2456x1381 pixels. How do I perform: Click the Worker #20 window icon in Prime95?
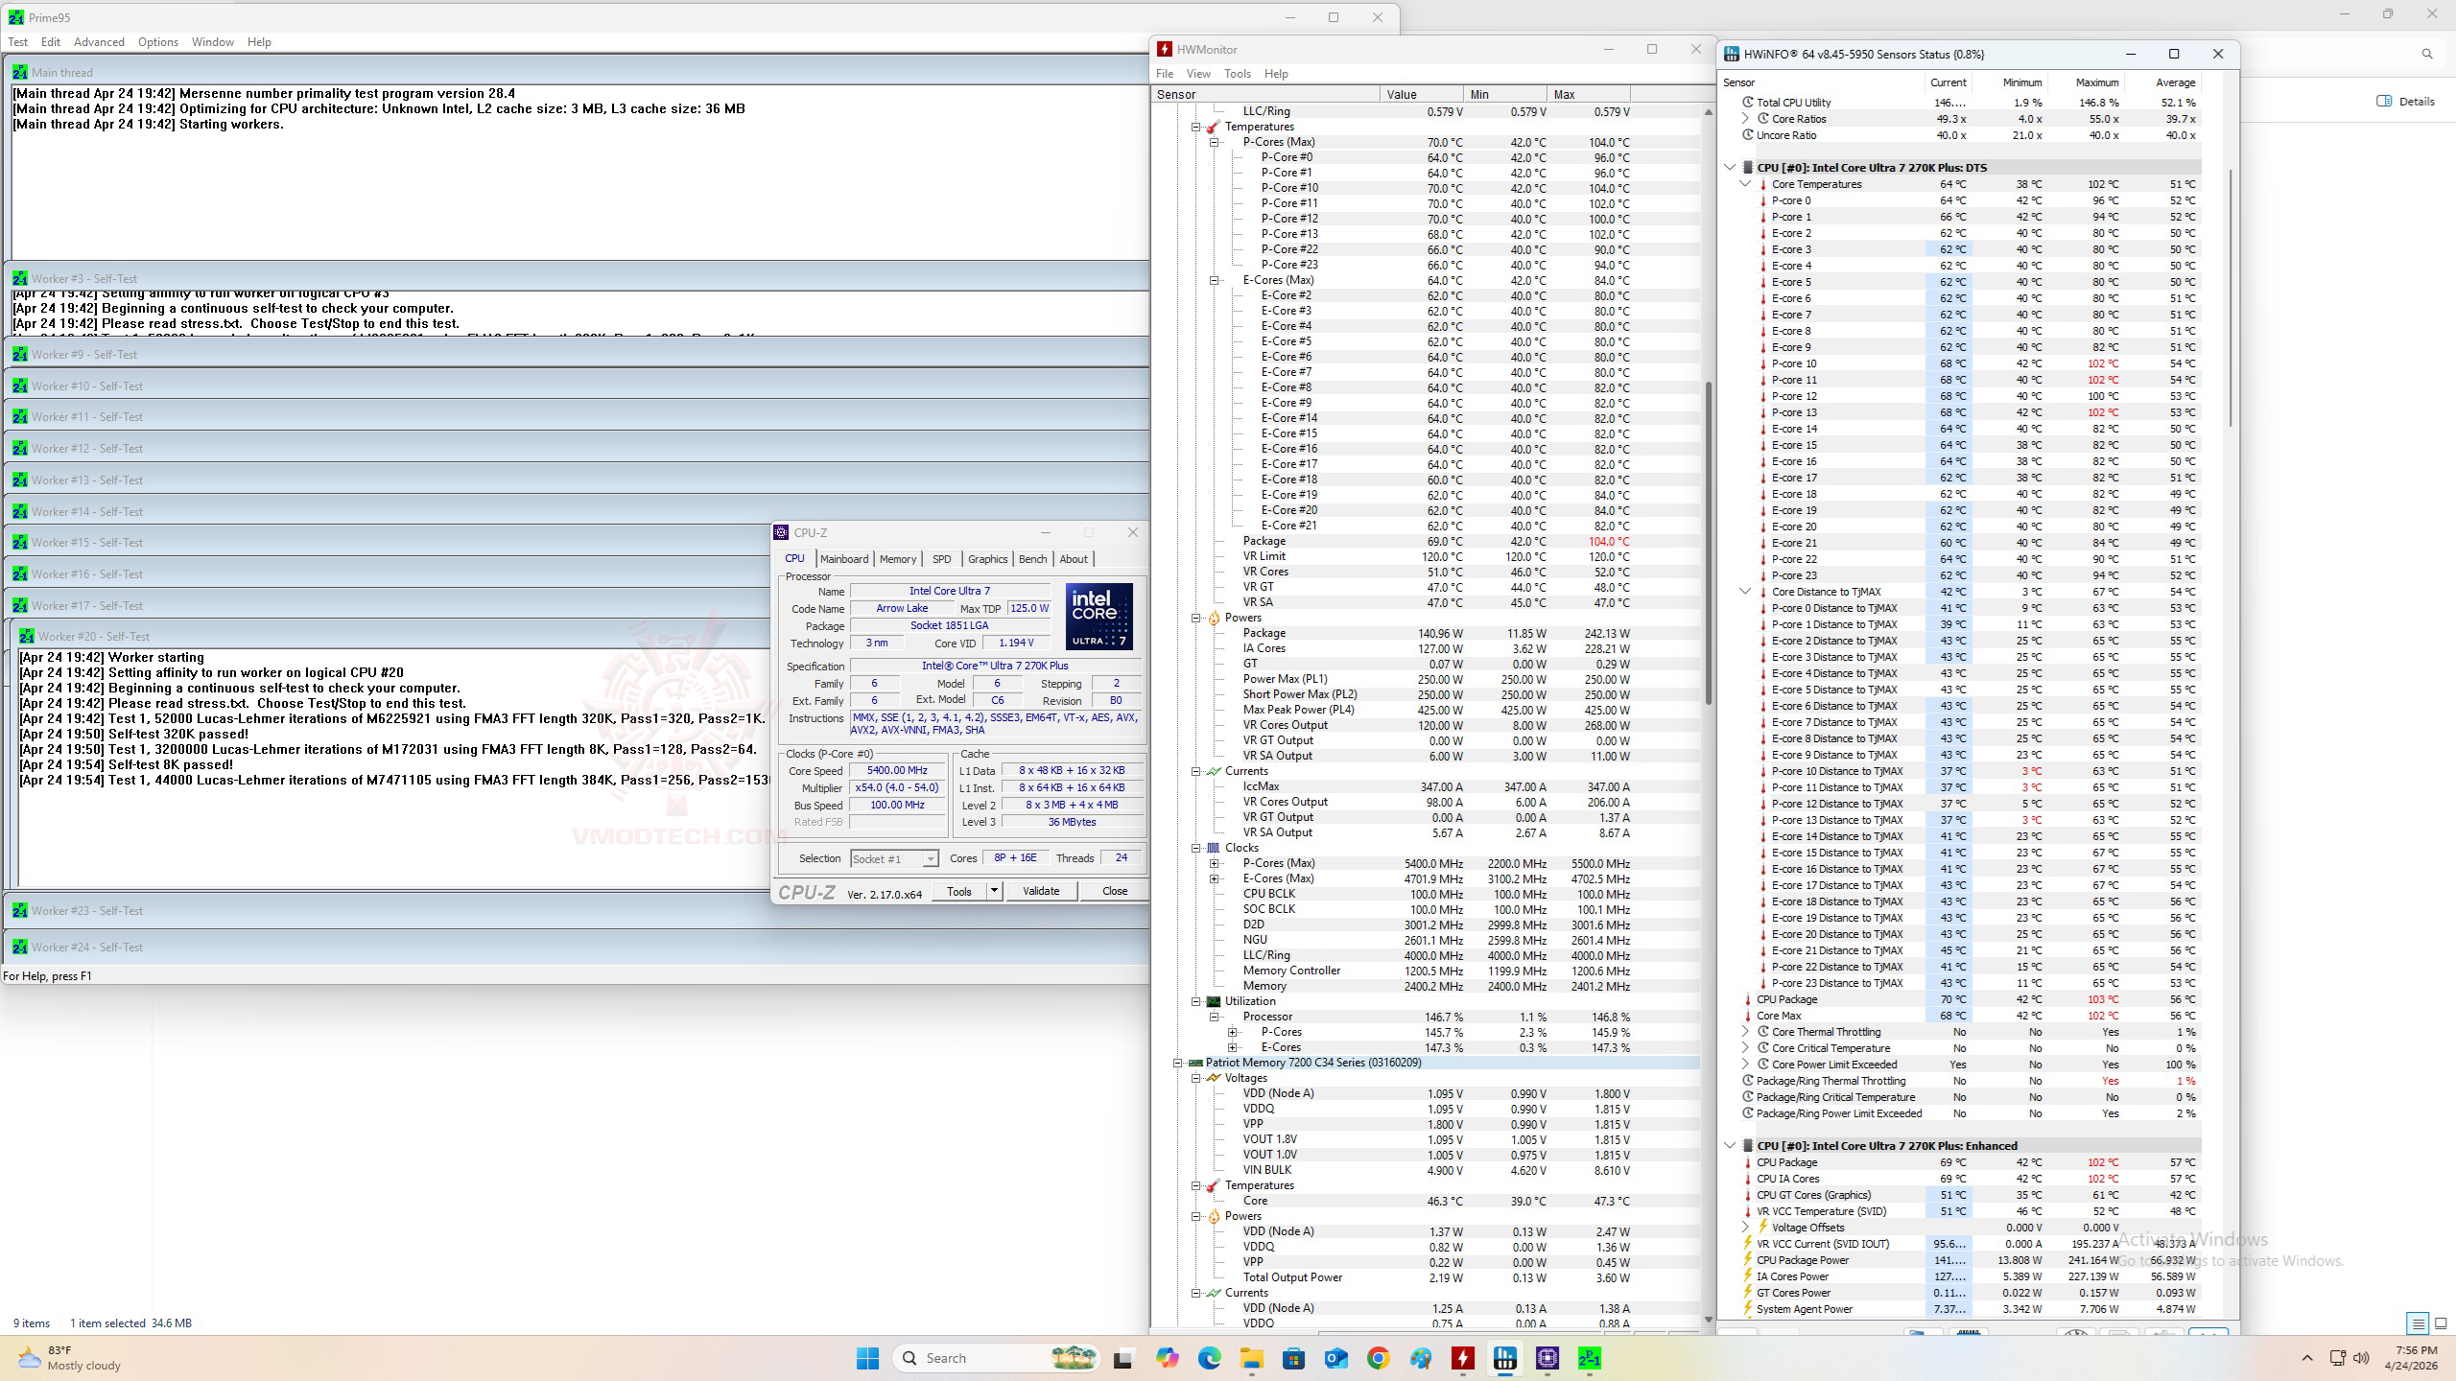pos(27,636)
